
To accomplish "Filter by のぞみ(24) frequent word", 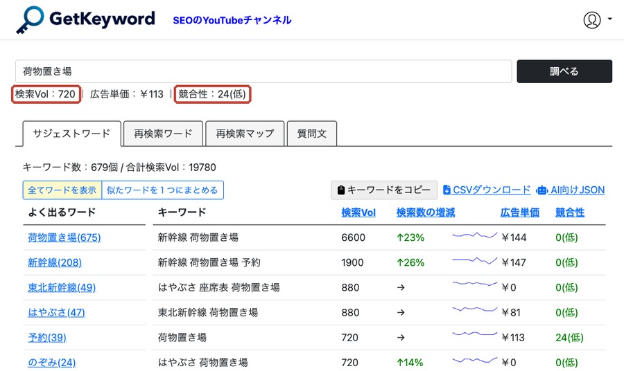I will (x=52, y=363).
